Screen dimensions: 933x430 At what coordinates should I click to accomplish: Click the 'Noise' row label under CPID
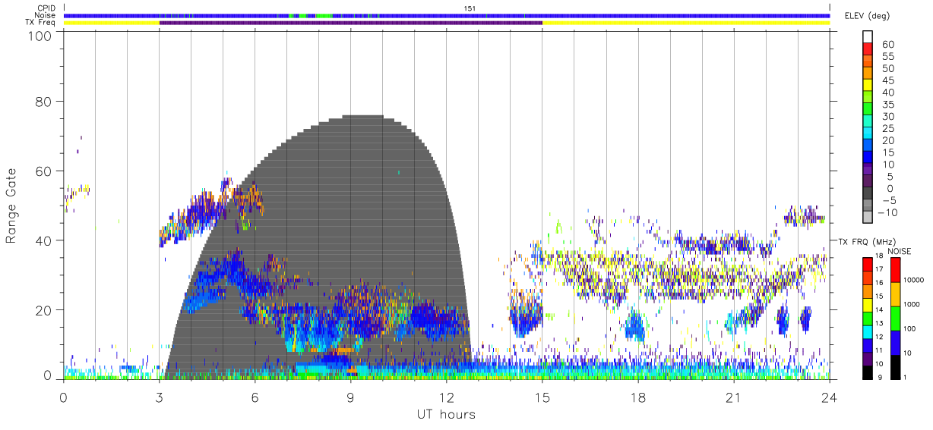point(46,15)
